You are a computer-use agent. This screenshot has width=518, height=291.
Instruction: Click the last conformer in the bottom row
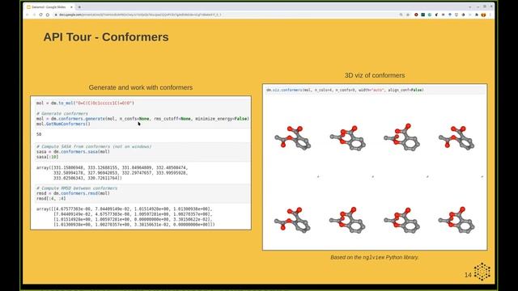456,220
